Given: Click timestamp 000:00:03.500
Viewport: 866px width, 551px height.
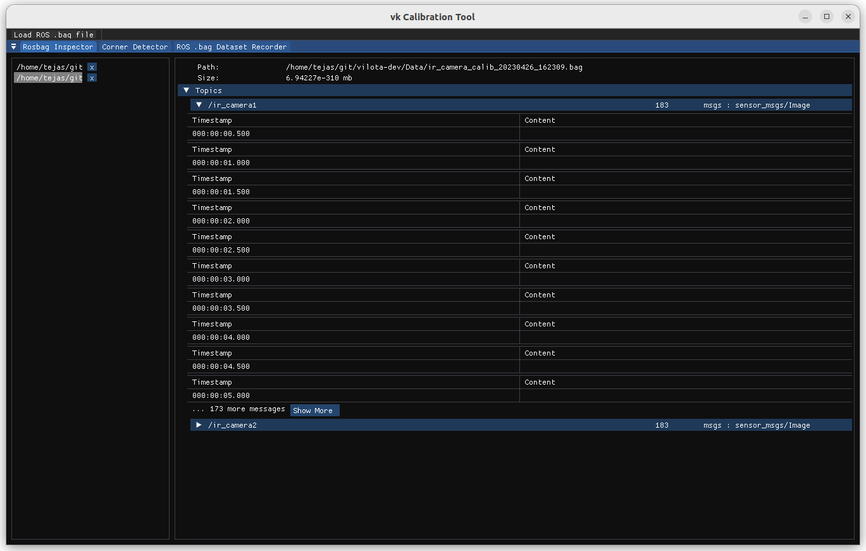Looking at the screenshot, I should [x=221, y=308].
